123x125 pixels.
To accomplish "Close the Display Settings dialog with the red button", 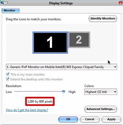I will [x=121, y=3].
